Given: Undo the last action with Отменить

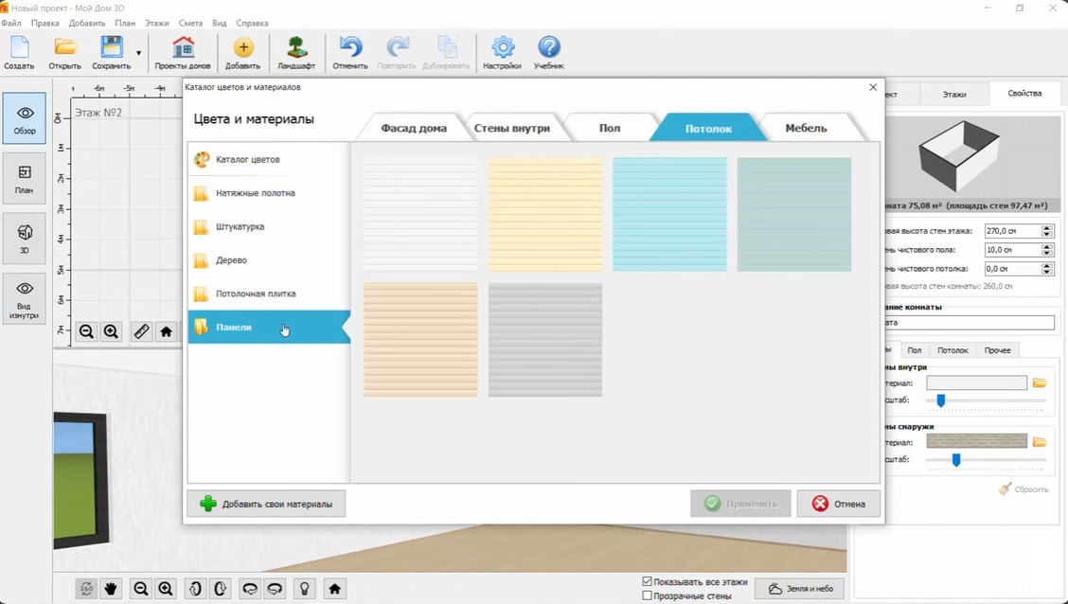Looking at the screenshot, I should tap(350, 53).
